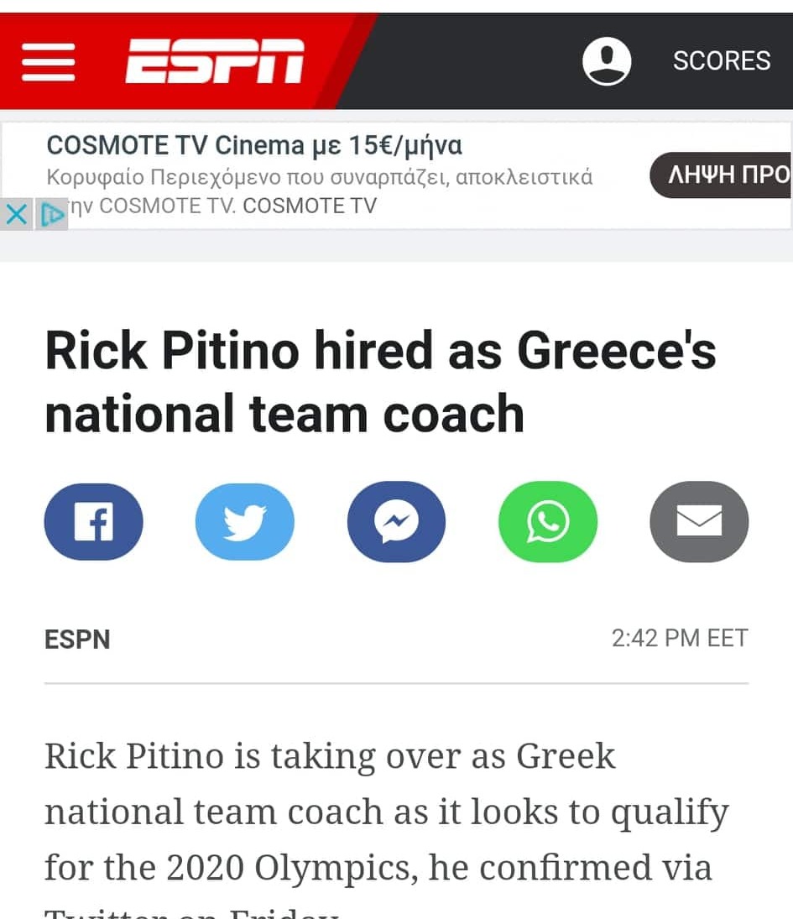Share article on Twitter

[245, 521]
